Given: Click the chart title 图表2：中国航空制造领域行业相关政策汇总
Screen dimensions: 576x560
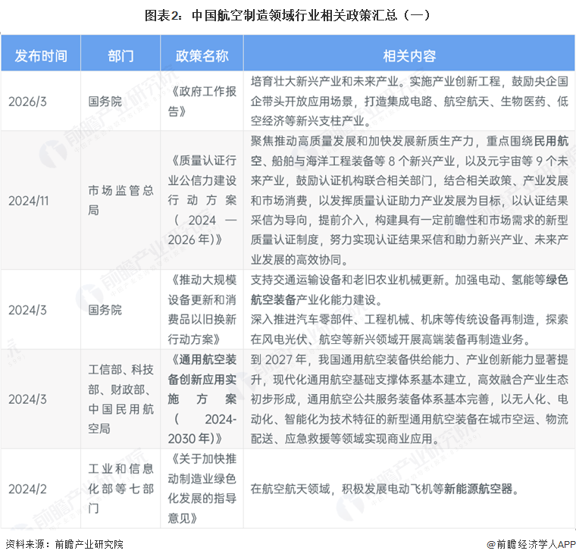Looking at the screenshot, I should [287, 15].
